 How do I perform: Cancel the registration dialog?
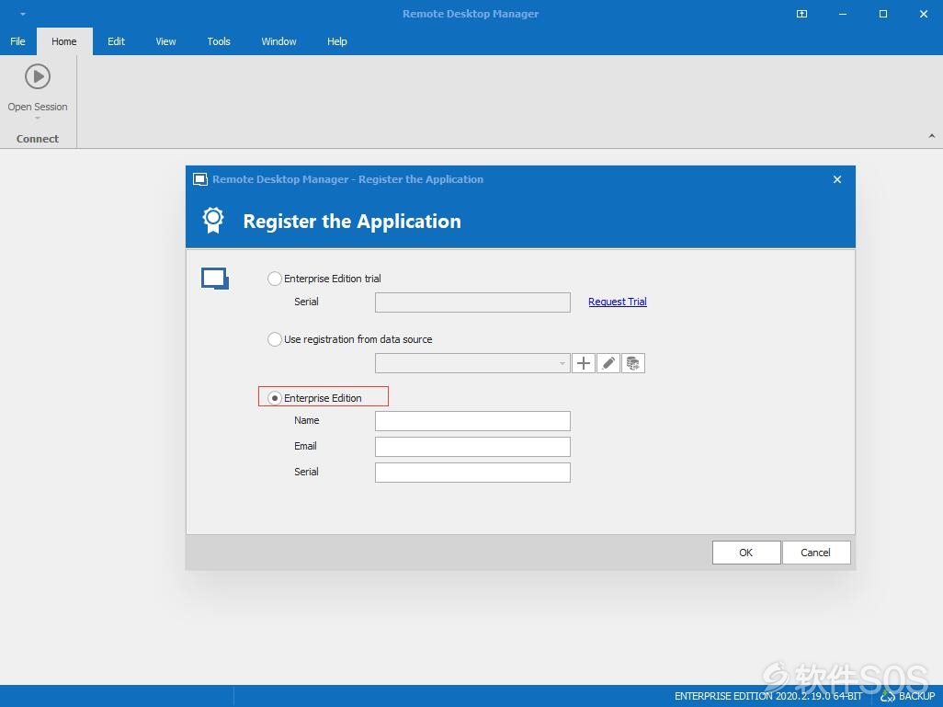(x=816, y=553)
